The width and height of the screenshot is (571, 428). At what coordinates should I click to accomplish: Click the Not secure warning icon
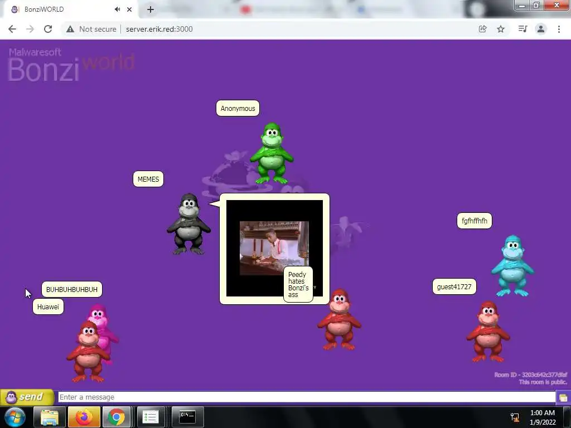pyautogui.click(x=70, y=29)
